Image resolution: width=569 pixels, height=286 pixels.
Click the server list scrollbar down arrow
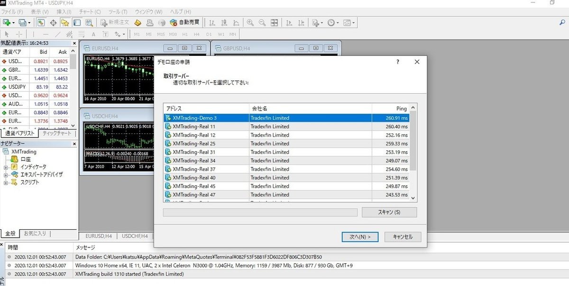pos(413,198)
